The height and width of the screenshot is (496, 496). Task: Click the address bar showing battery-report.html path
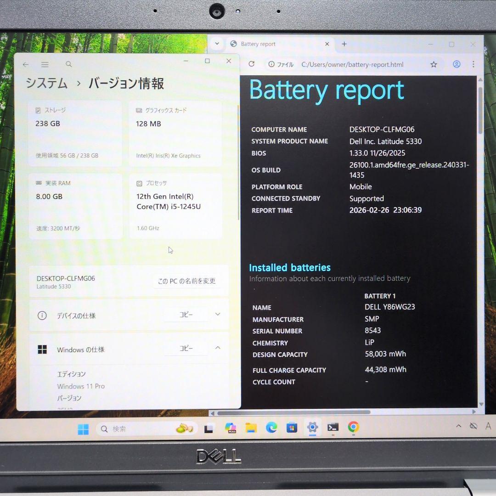pyautogui.click(x=352, y=65)
